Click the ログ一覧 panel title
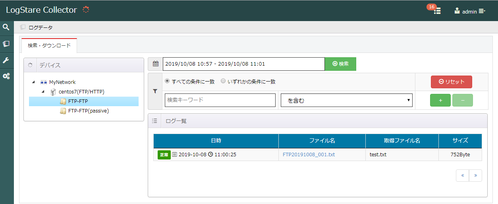The image size is (498, 204). [x=176, y=121]
